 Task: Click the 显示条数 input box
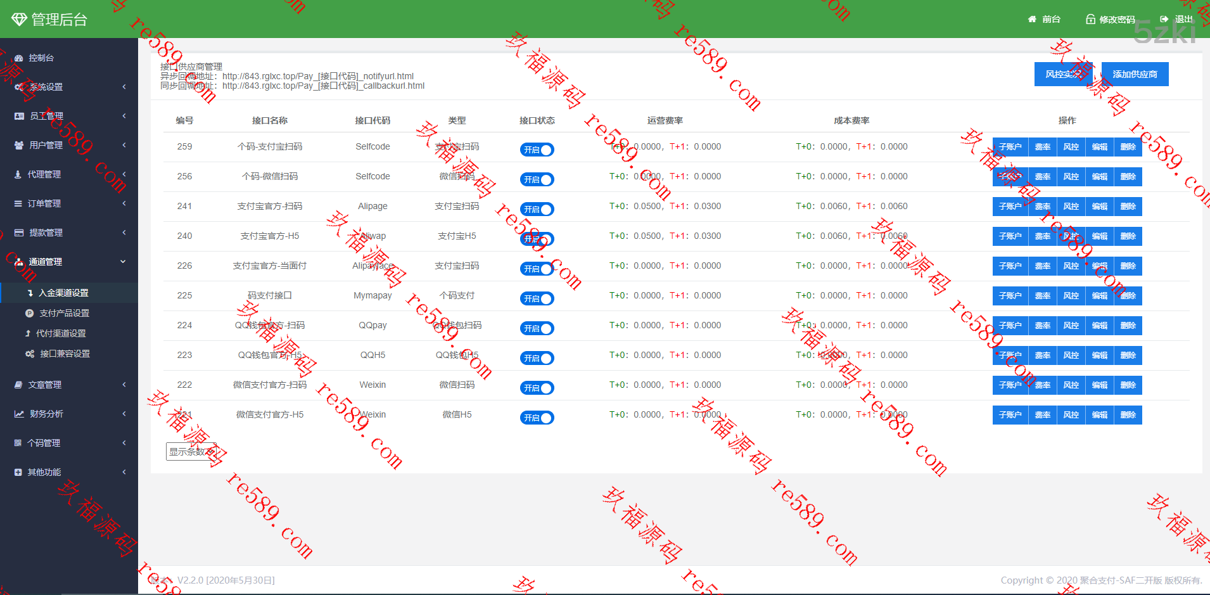[x=191, y=452]
